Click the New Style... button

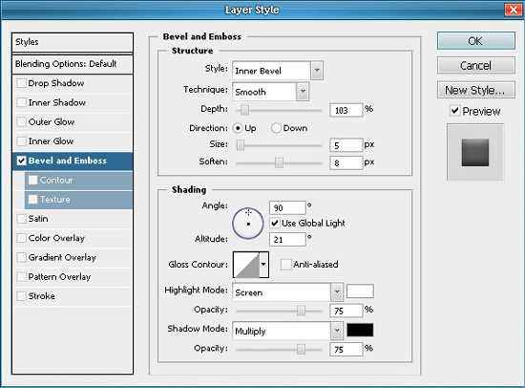pyautogui.click(x=475, y=90)
